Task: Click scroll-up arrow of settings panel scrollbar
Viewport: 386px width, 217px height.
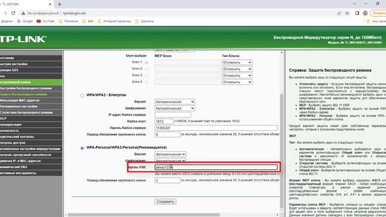Action: pyautogui.click(x=282, y=52)
